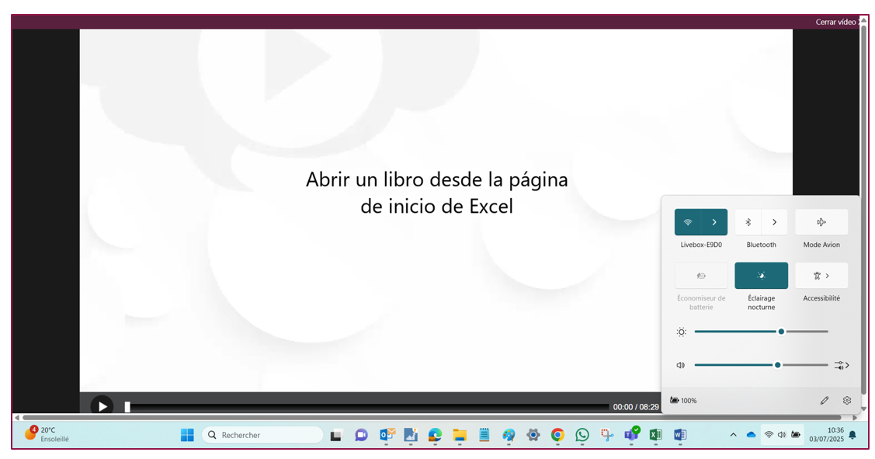Close the video with Cerrar vídeo

[838, 22]
